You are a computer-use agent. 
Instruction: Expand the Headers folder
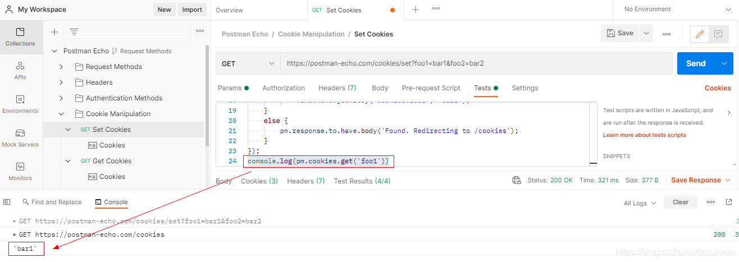pos(62,82)
